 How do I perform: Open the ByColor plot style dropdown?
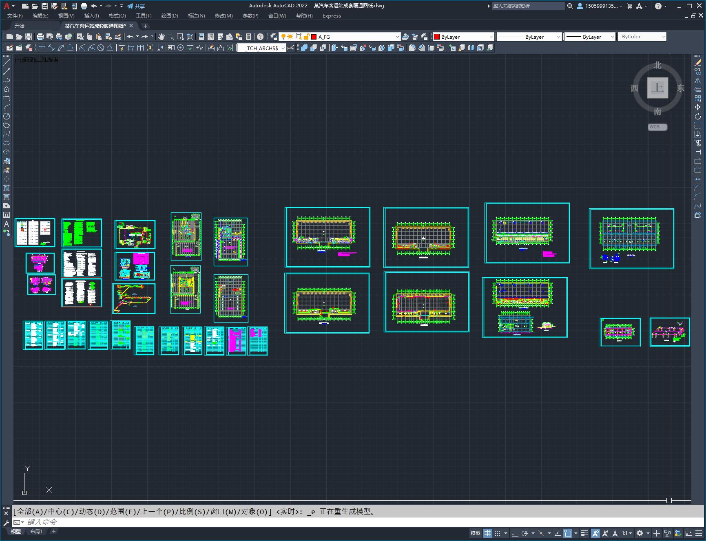coord(642,37)
